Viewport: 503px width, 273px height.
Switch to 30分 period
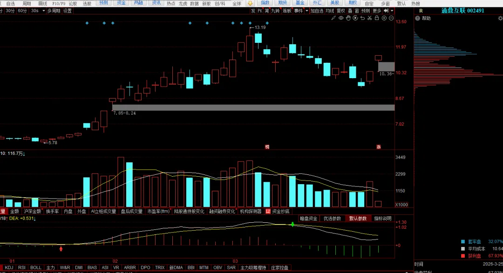click(x=10, y=11)
